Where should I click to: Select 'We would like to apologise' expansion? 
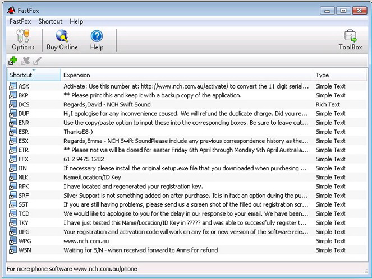pyautogui.click(x=186, y=213)
